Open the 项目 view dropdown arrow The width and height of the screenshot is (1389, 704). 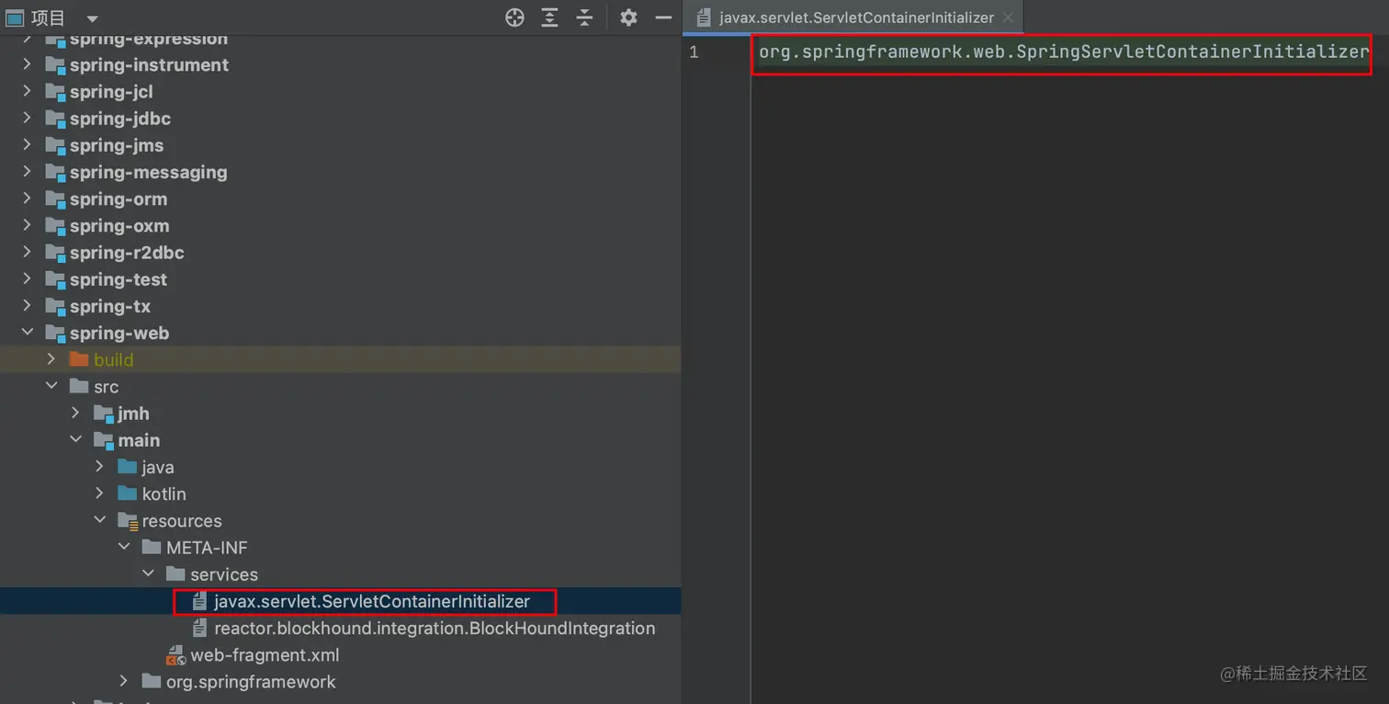(x=92, y=18)
